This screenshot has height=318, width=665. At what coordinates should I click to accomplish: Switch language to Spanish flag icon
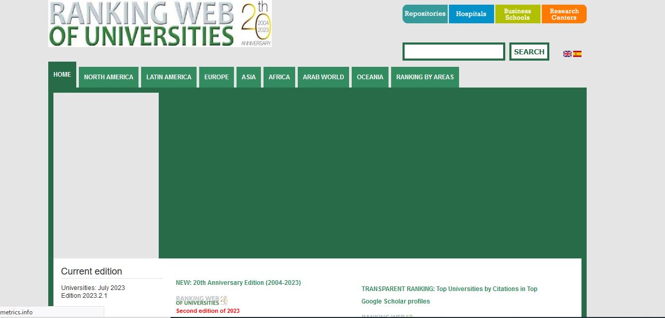point(577,54)
